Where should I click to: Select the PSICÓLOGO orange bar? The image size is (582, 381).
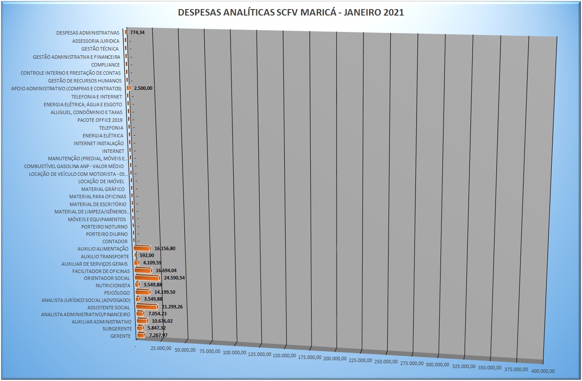(143, 292)
